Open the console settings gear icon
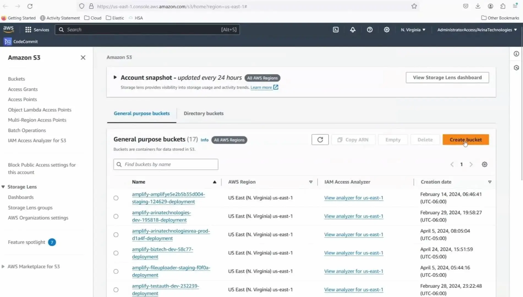 point(387,30)
